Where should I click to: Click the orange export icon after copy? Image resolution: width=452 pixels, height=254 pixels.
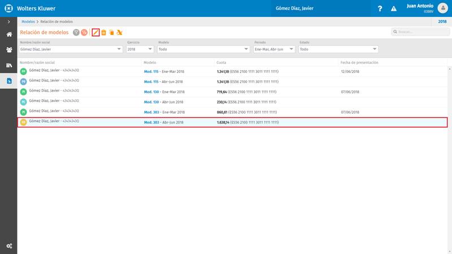point(120,33)
